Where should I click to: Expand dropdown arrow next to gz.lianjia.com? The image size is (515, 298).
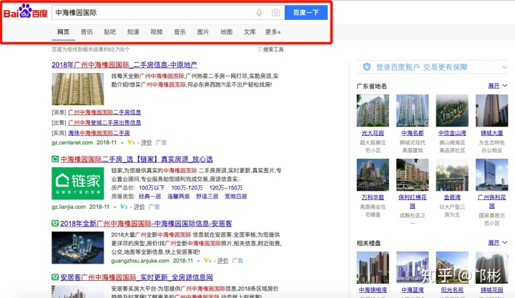pyautogui.click(x=115, y=207)
